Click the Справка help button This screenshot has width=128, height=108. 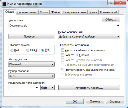pos(115,101)
